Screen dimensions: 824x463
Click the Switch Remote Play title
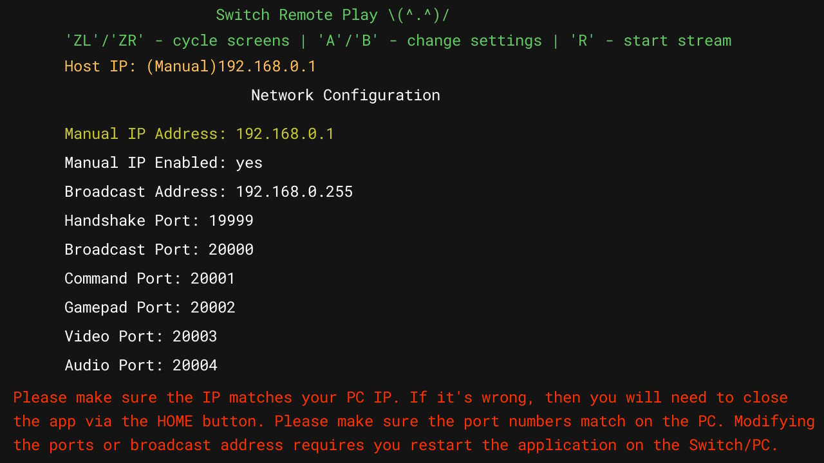pyautogui.click(x=332, y=14)
